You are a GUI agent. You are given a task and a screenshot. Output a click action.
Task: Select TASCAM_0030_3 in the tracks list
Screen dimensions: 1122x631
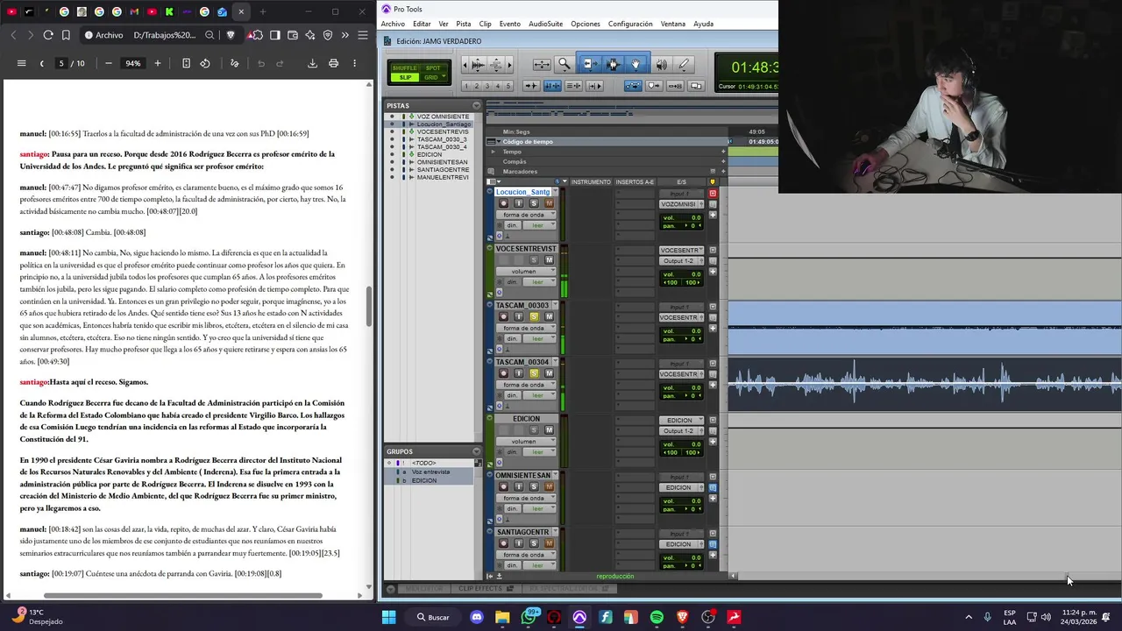442,139
